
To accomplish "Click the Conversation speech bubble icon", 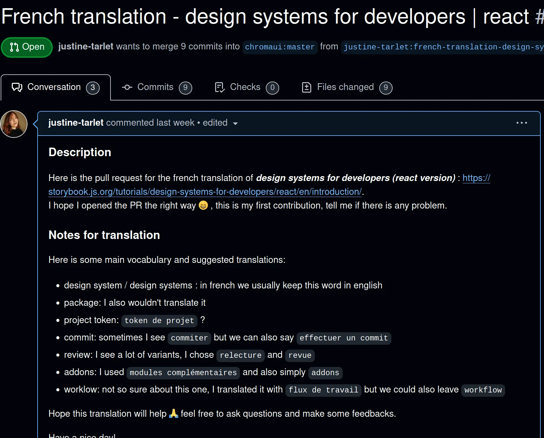I will coord(17,87).
